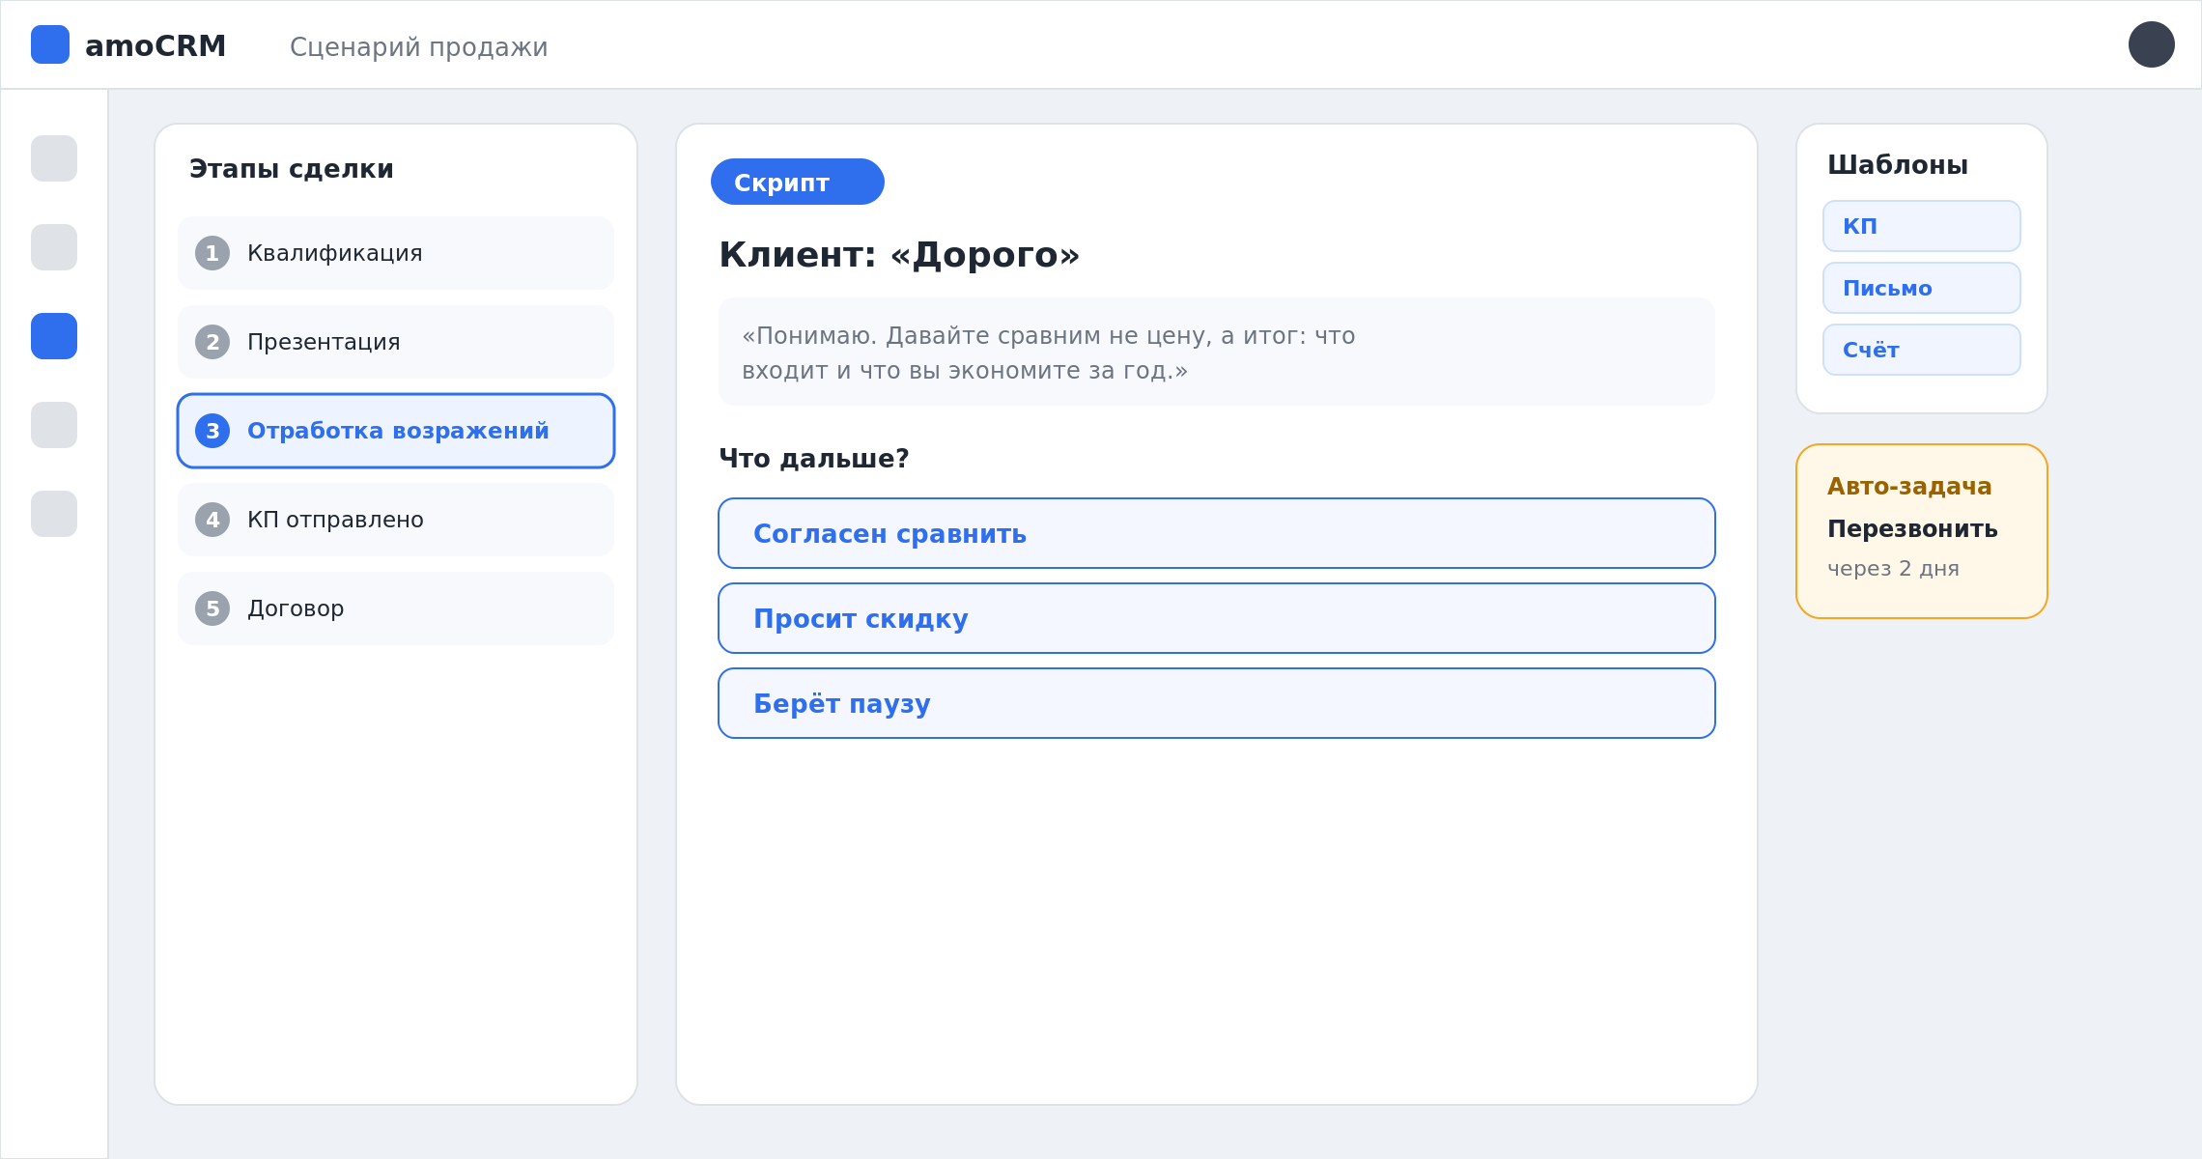Click the Перезвонить task text
2202x1159 pixels.
tap(1912, 529)
